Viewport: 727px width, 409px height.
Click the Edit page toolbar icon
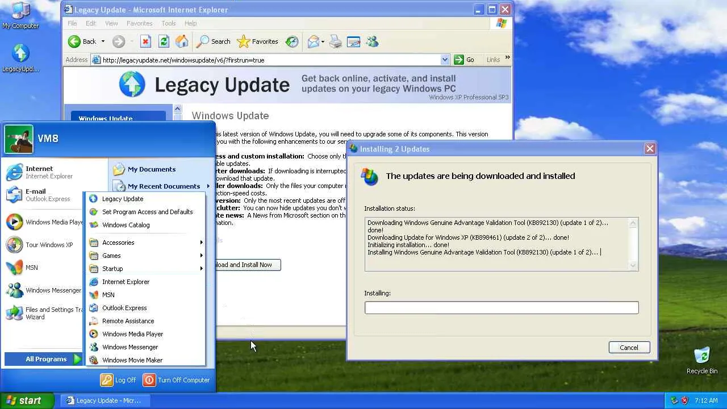coord(353,41)
